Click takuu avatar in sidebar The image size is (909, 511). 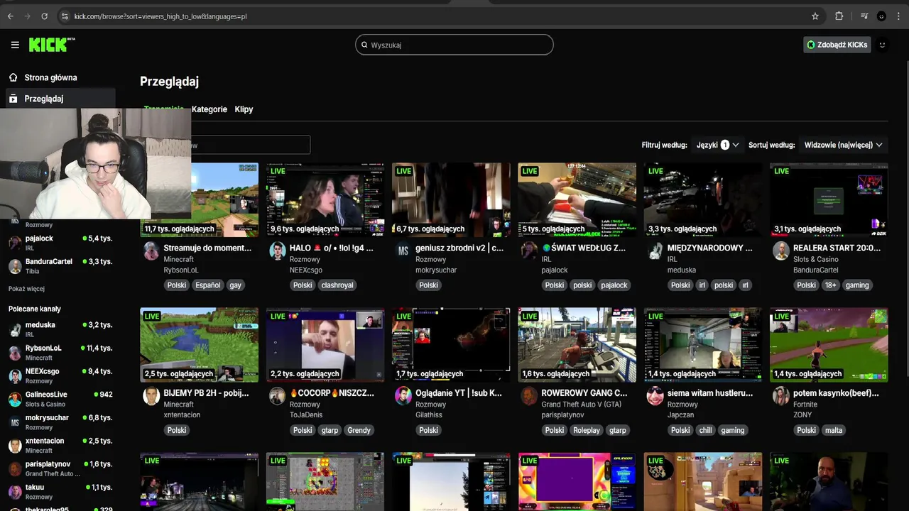pyautogui.click(x=15, y=492)
